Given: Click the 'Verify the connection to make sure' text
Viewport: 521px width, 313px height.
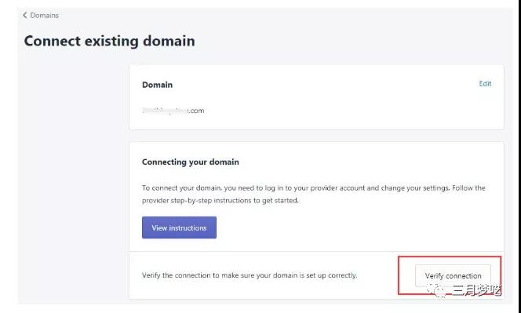Looking at the screenshot, I should 250,275.
